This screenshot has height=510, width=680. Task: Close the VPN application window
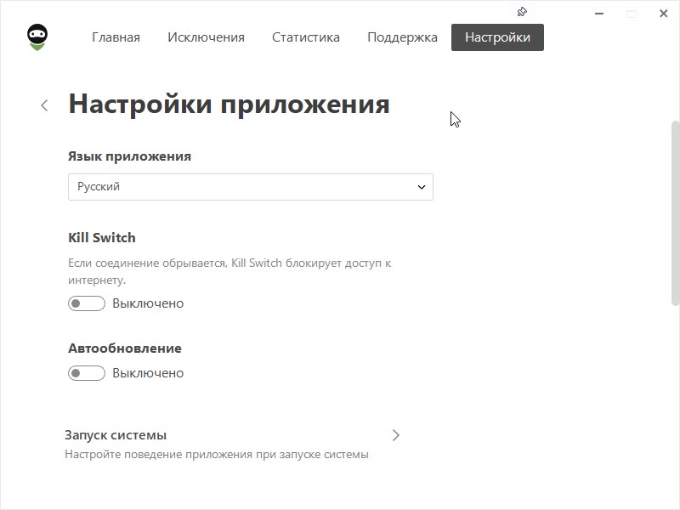[x=663, y=14]
